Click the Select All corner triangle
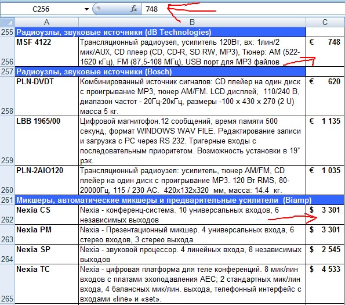This screenshot has height=305, width=345. click(x=8, y=22)
